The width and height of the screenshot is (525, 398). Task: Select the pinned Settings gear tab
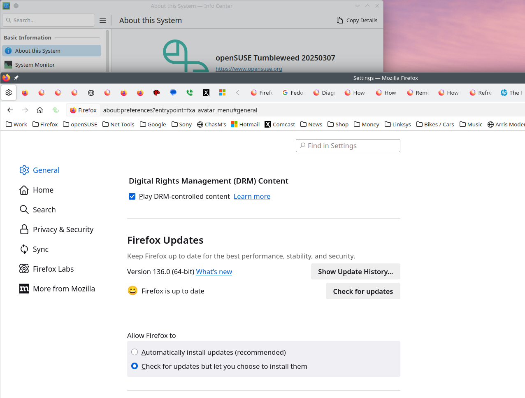click(x=9, y=93)
